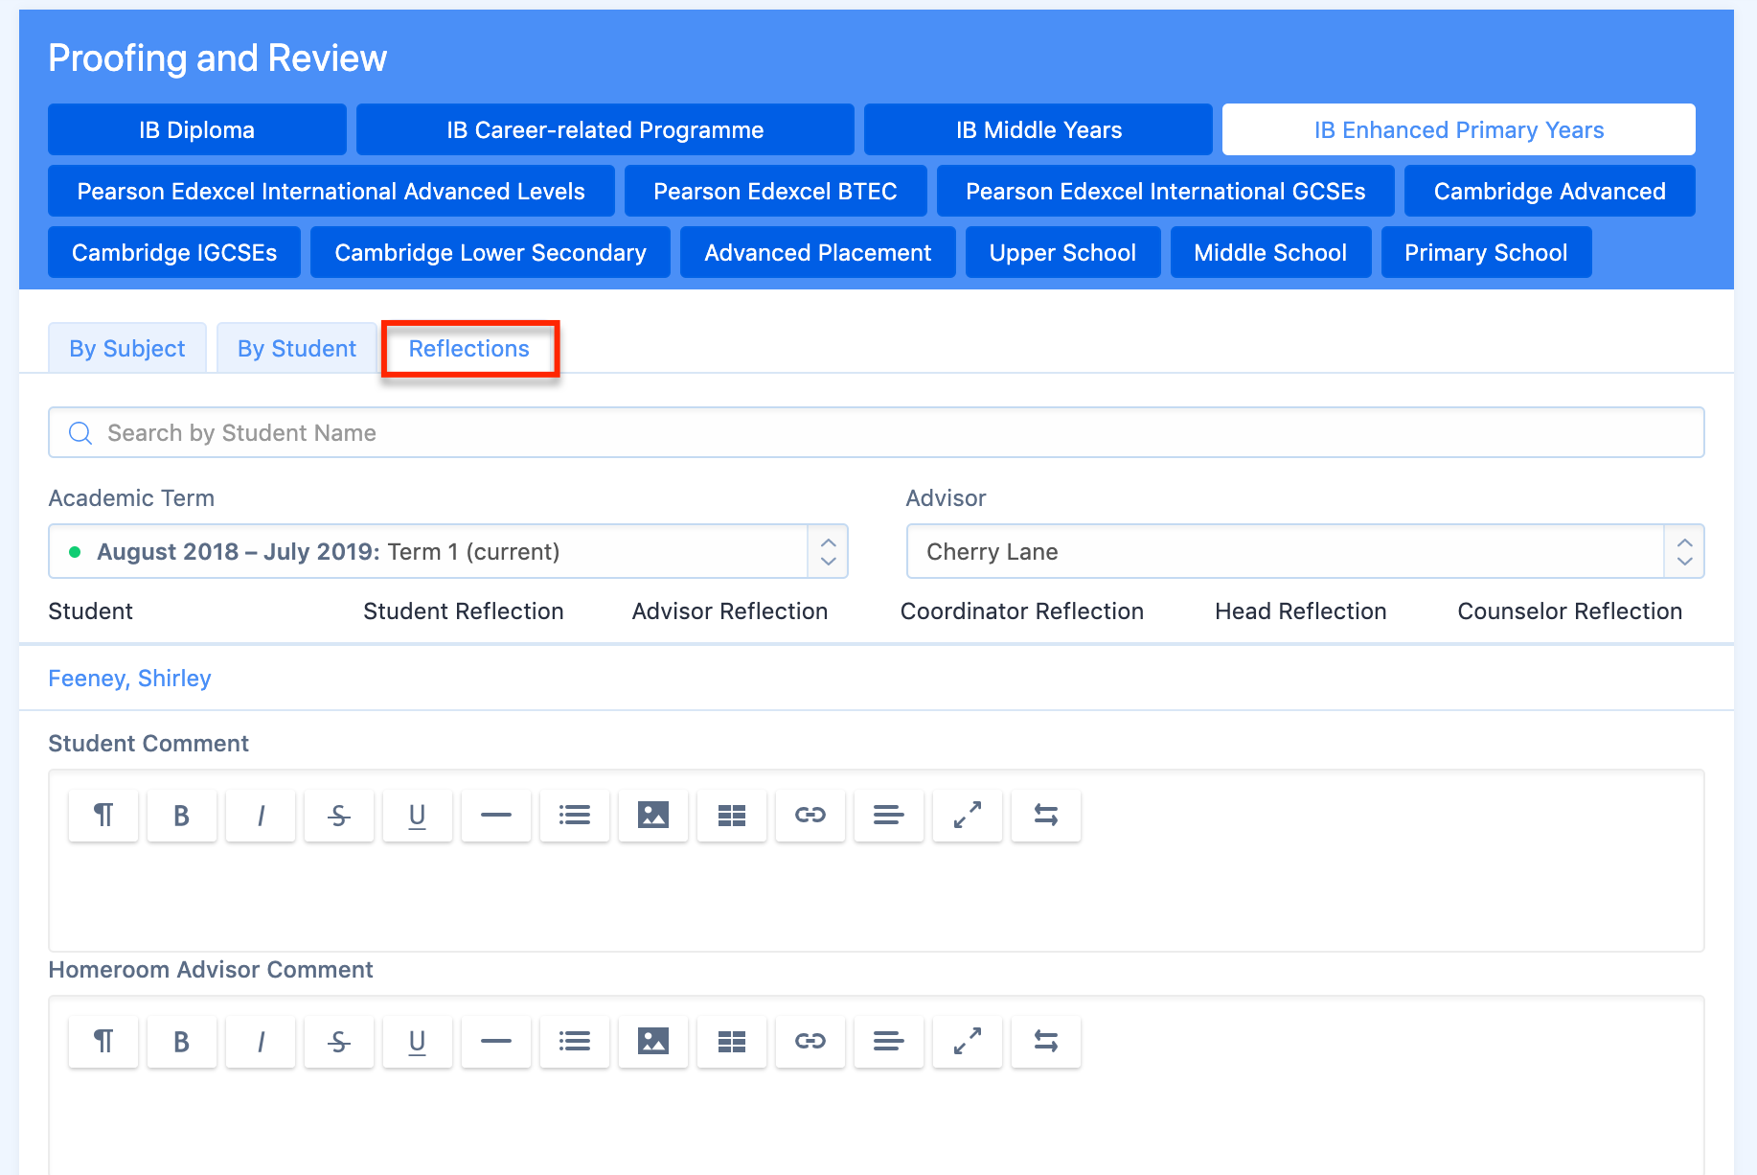Image resolution: width=1757 pixels, height=1175 pixels.
Task: Insert link in Student Comment editor
Action: [x=810, y=816]
